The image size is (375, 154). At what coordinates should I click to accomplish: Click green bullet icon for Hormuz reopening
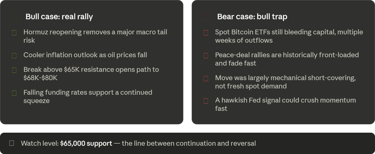pos(14,33)
